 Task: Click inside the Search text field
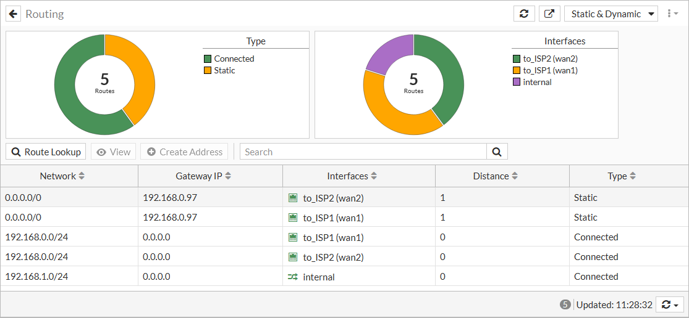pyautogui.click(x=363, y=152)
